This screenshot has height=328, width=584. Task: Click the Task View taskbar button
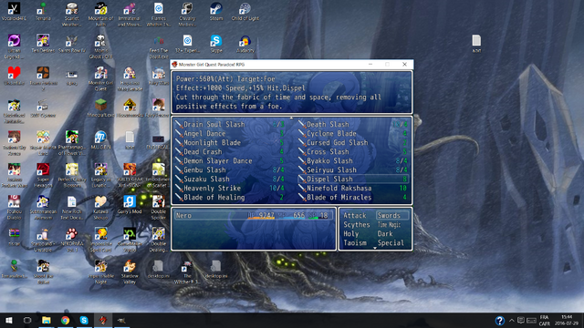27,320
